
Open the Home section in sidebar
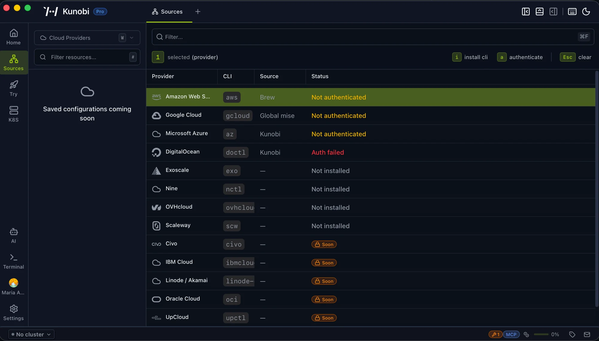coord(14,37)
